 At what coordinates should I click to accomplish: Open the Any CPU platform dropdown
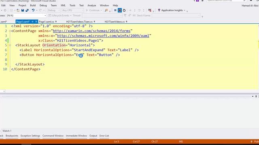click(73, 10)
